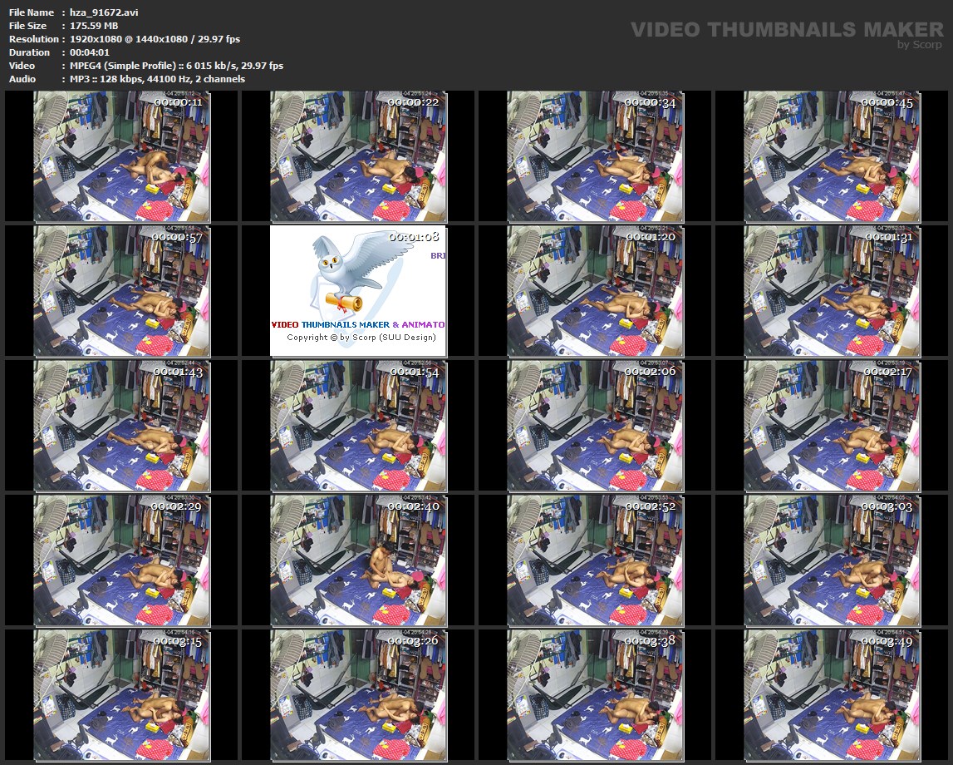Viewport: 953px width, 765px height.
Task: Select the frame timed 00:03:38
Action: coord(595,695)
